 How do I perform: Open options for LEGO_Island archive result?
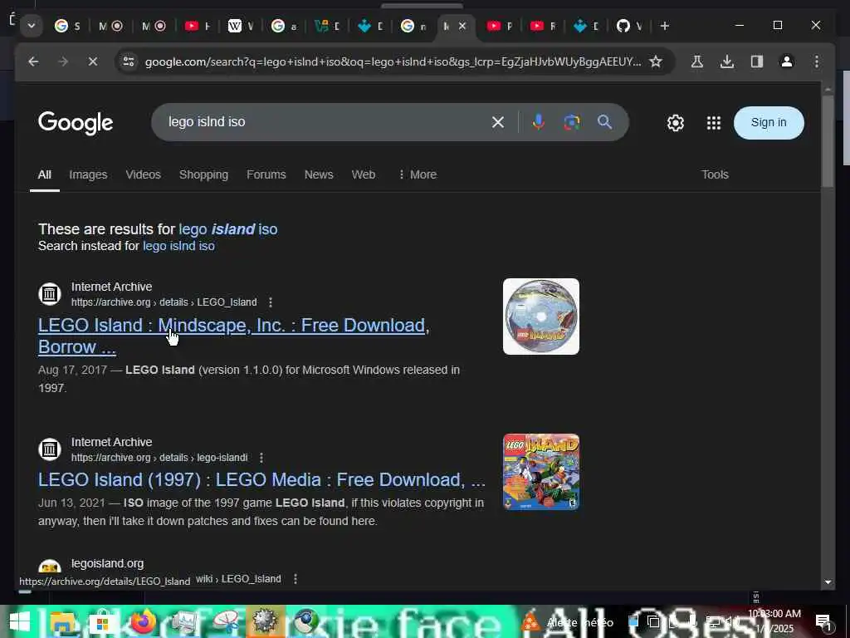[x=271, y=302]
